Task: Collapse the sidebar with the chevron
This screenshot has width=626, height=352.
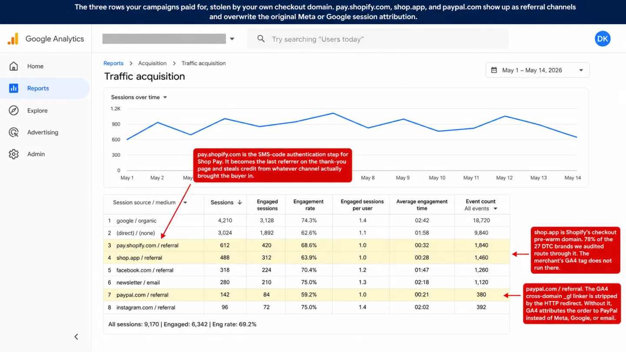Action: point(76,336)
